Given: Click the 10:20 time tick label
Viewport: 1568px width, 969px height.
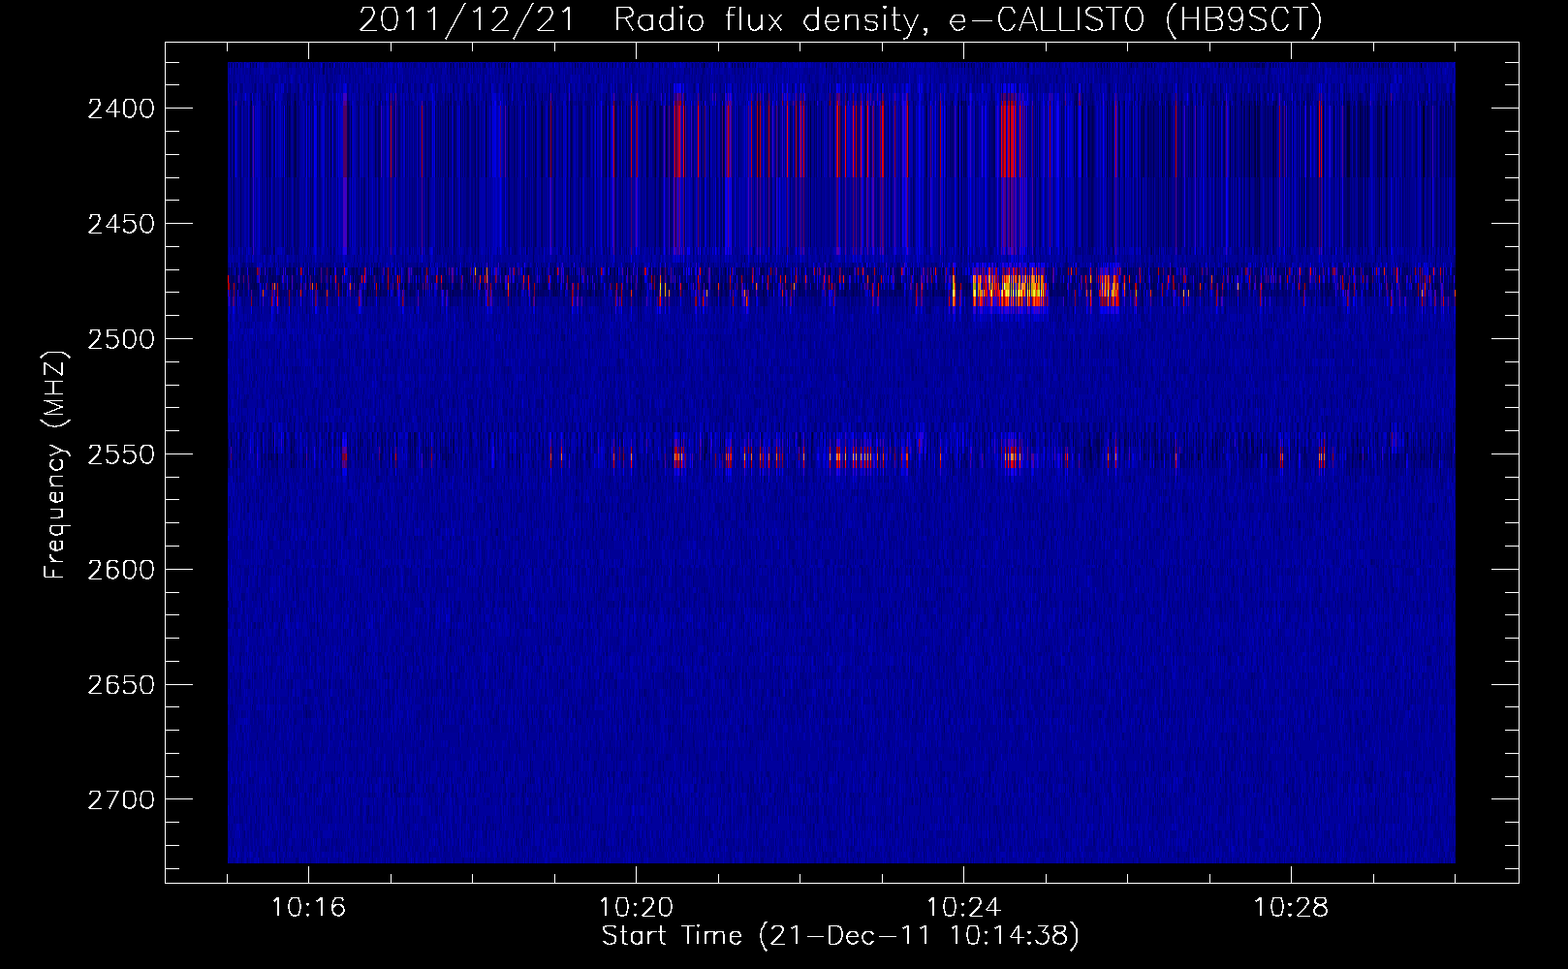Looking at the screenshot, I should (636, 908).
